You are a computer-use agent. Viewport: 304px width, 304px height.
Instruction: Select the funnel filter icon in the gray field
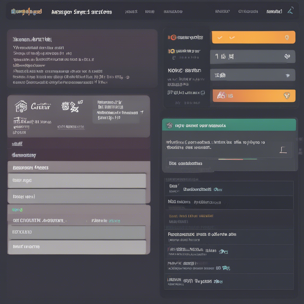point(287,75)
